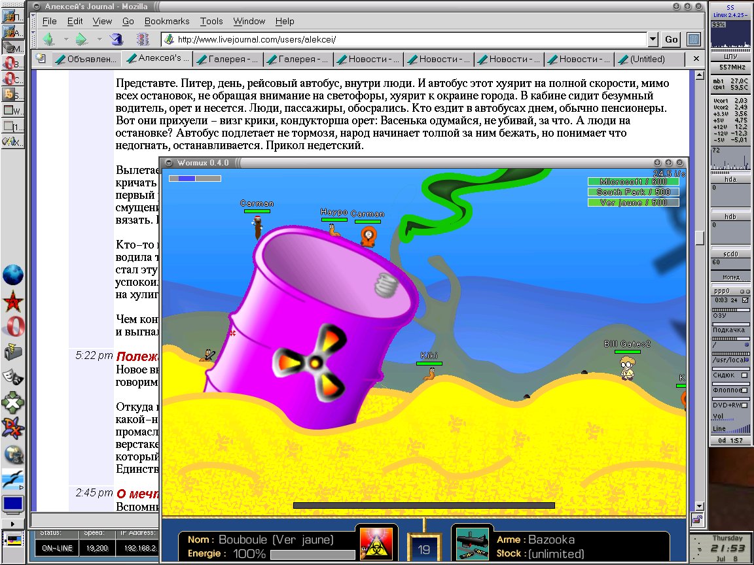Adjust the Line level slider
754x565 pixels.
(x=730, y=429)
